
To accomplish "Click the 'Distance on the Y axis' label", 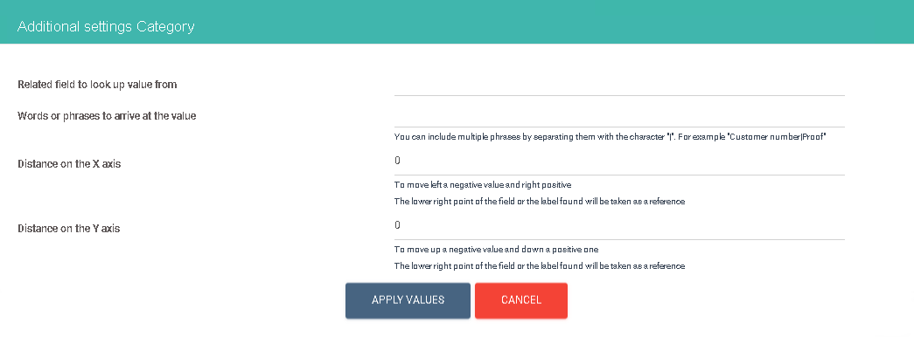I will point(69,228).
